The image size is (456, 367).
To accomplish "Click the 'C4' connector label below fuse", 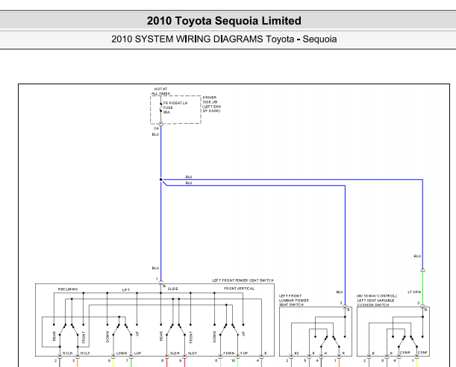I will point(156,128).
